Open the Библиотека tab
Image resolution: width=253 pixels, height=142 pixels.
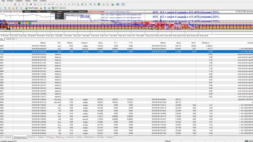89,137
